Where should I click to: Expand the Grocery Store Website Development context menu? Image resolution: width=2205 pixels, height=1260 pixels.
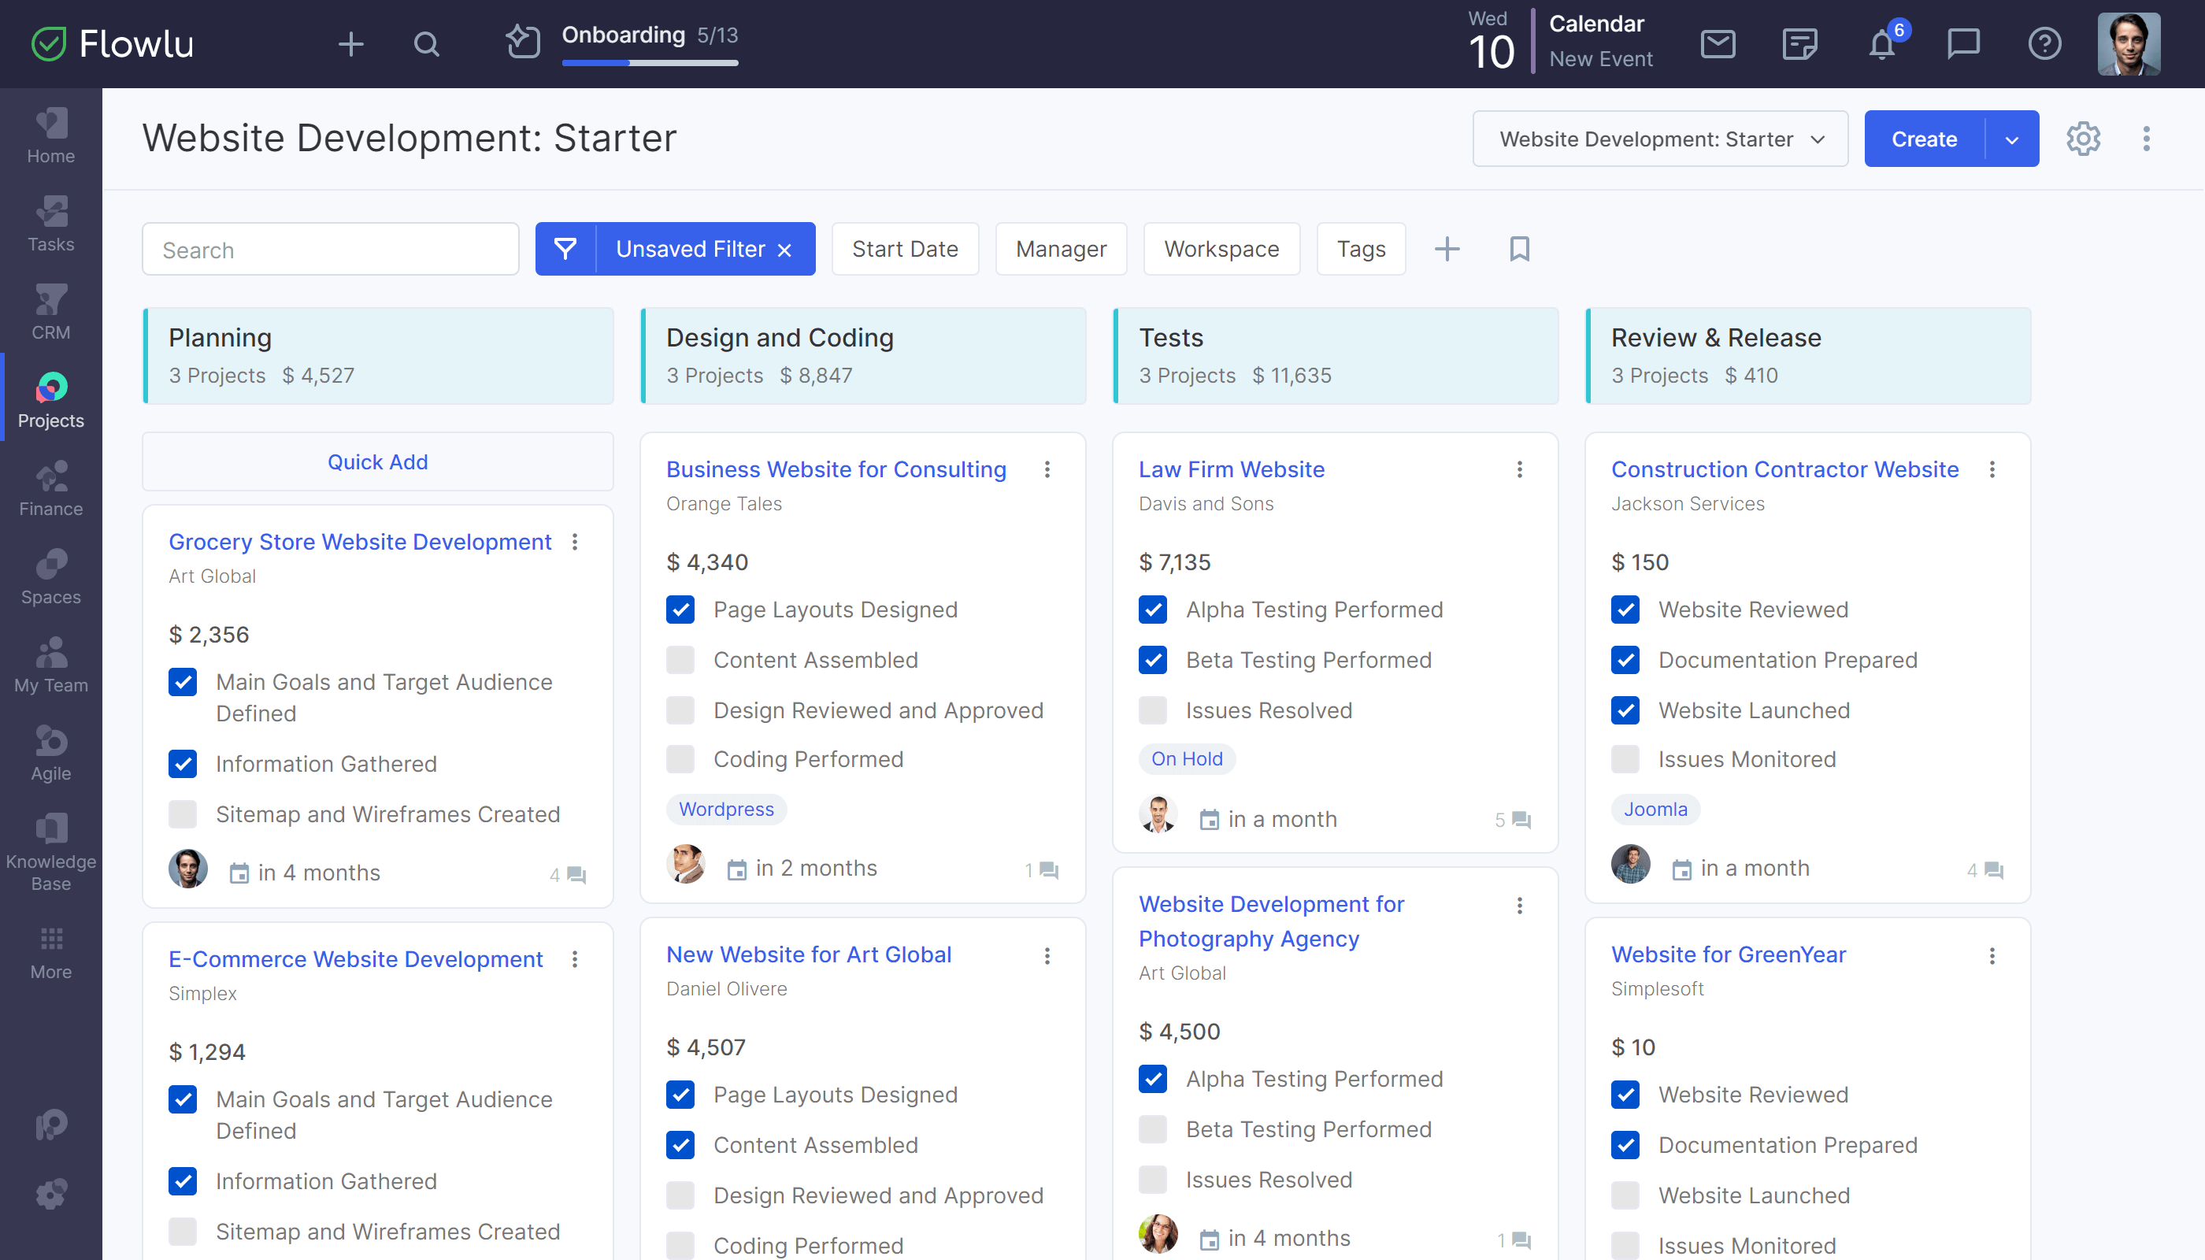click(577, 542)
